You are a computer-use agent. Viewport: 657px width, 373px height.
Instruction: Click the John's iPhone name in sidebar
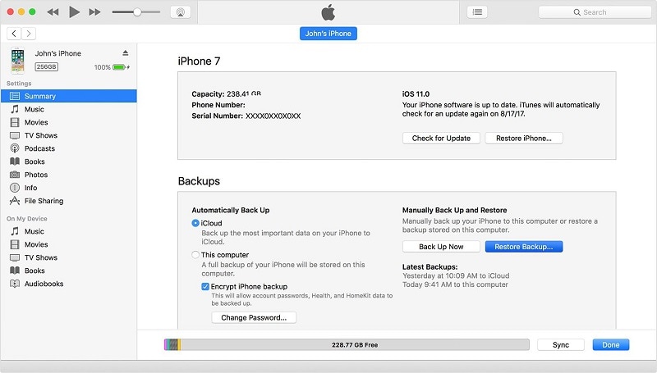pyautogui.click(x=57, y=53)
